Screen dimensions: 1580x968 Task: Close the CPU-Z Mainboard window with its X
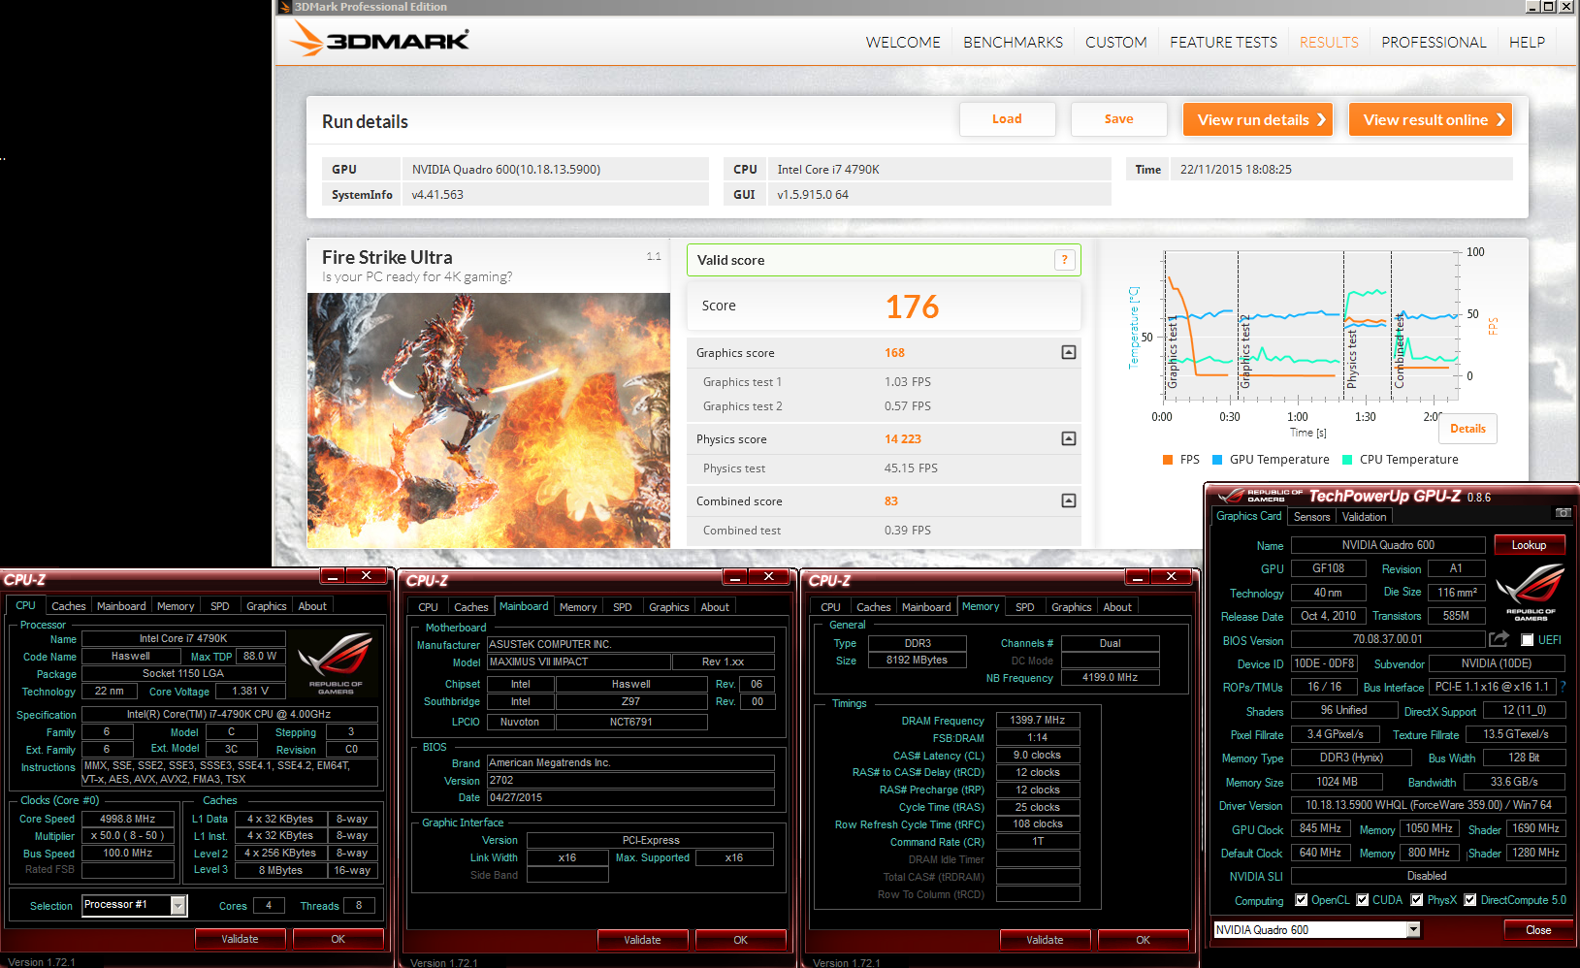point(768,576)
